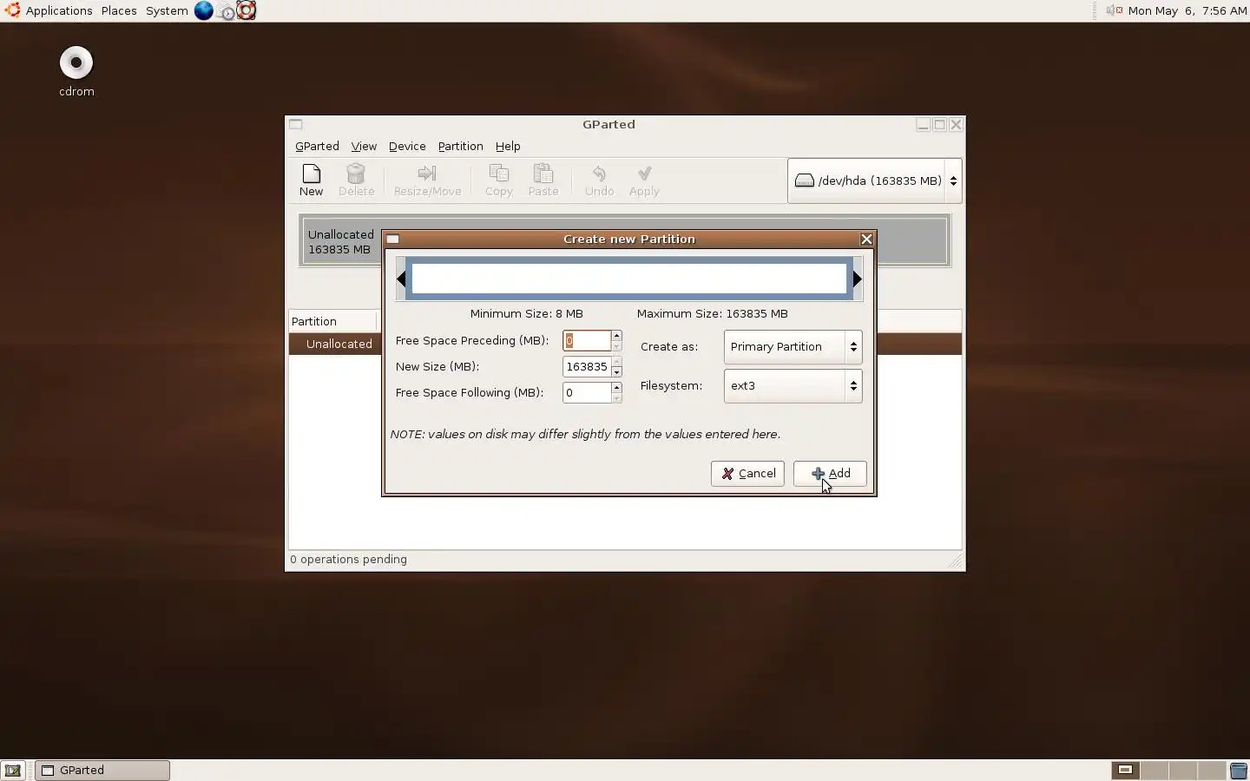Click the trash icon in bottom panel

(x=1239, y=771)
